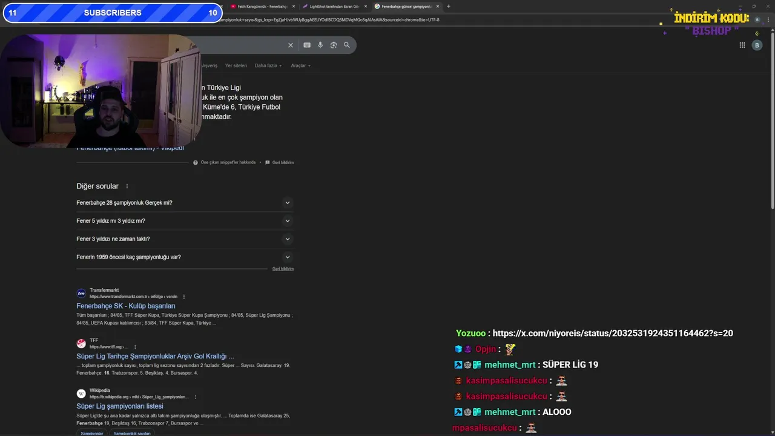
Task: Open the Yer siteleri search filter
Action: pyautogui.click(x=236, y=65)
